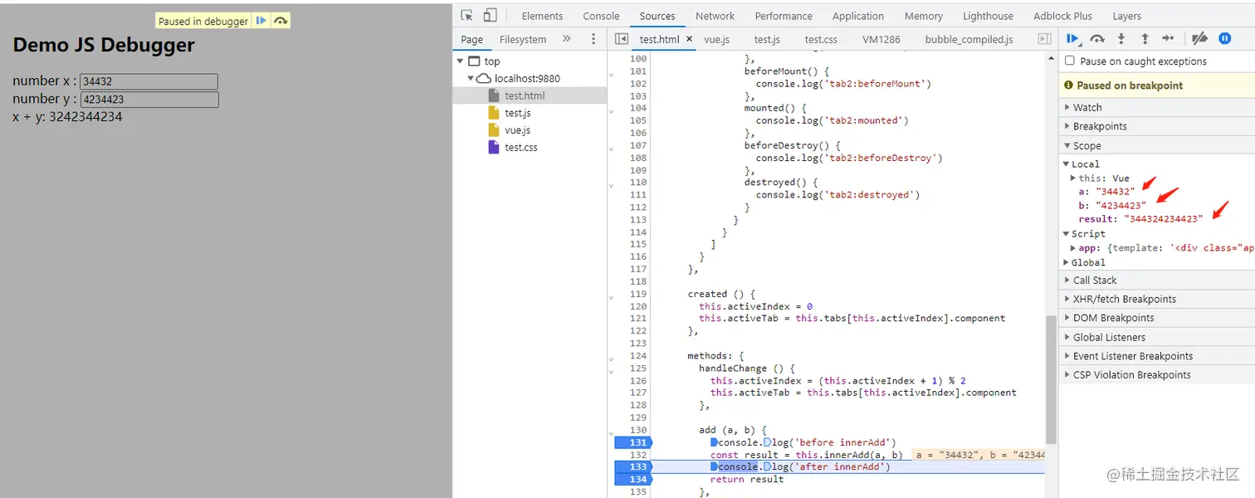Collapse the Script scope group

(1067, 234)
